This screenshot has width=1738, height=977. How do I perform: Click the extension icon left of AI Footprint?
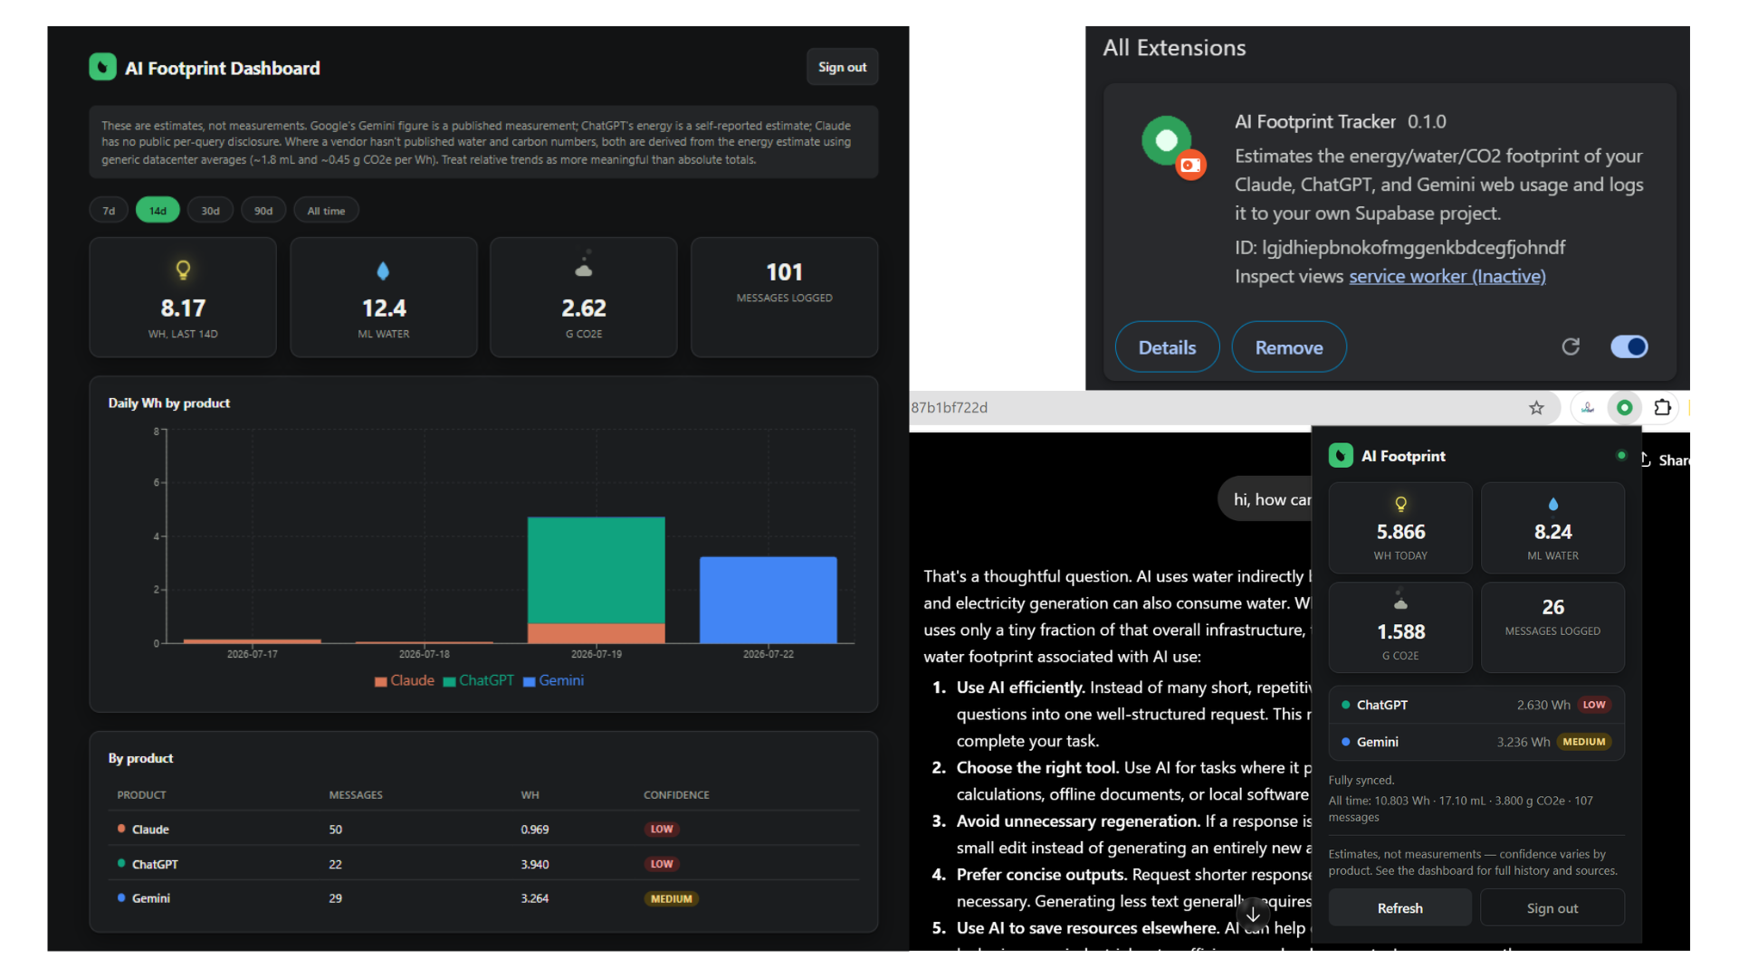1588,408
